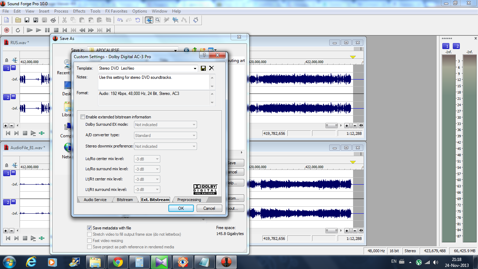Screen dimensions: 478x269
Task: Open Google Chrome from the taskbar
Action: pyautogui.click(x=118, y=262)
